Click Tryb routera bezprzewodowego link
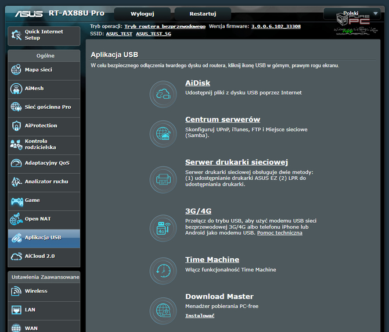 click(x=165, y=26)
